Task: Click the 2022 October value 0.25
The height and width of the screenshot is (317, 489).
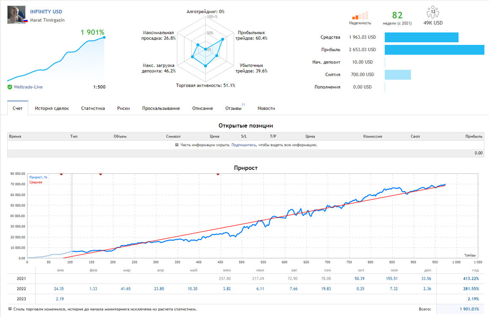Action: coord(360,289)
